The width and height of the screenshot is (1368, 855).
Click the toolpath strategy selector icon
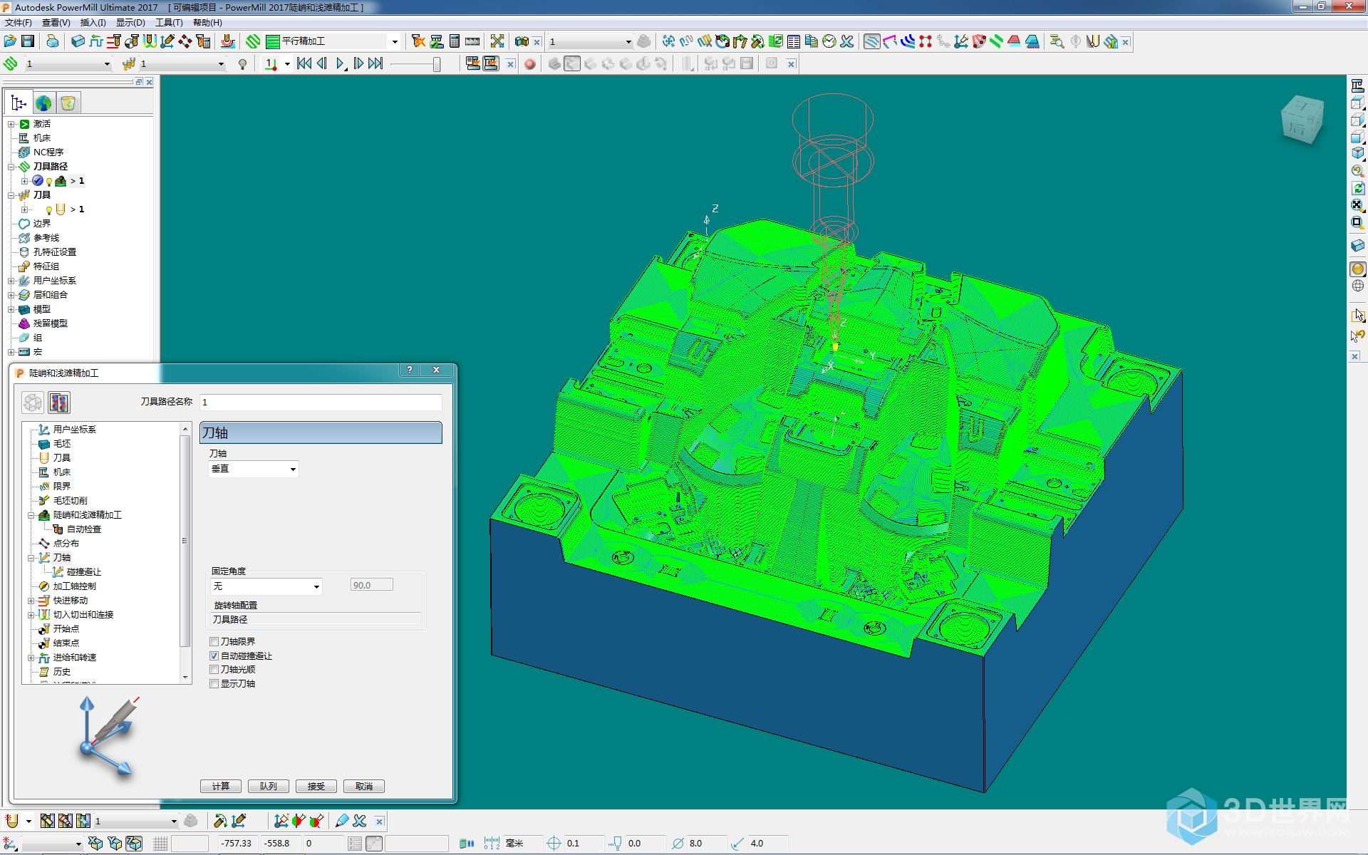(253, 41)
